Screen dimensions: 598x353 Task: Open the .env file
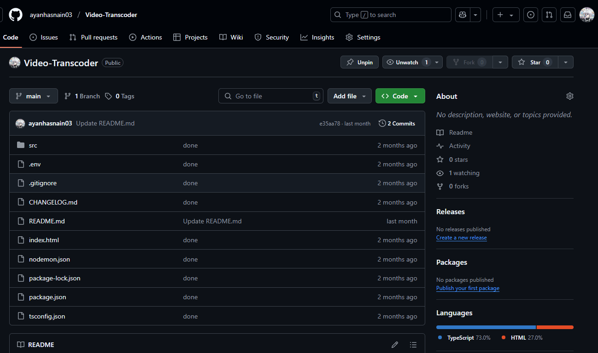35,164
